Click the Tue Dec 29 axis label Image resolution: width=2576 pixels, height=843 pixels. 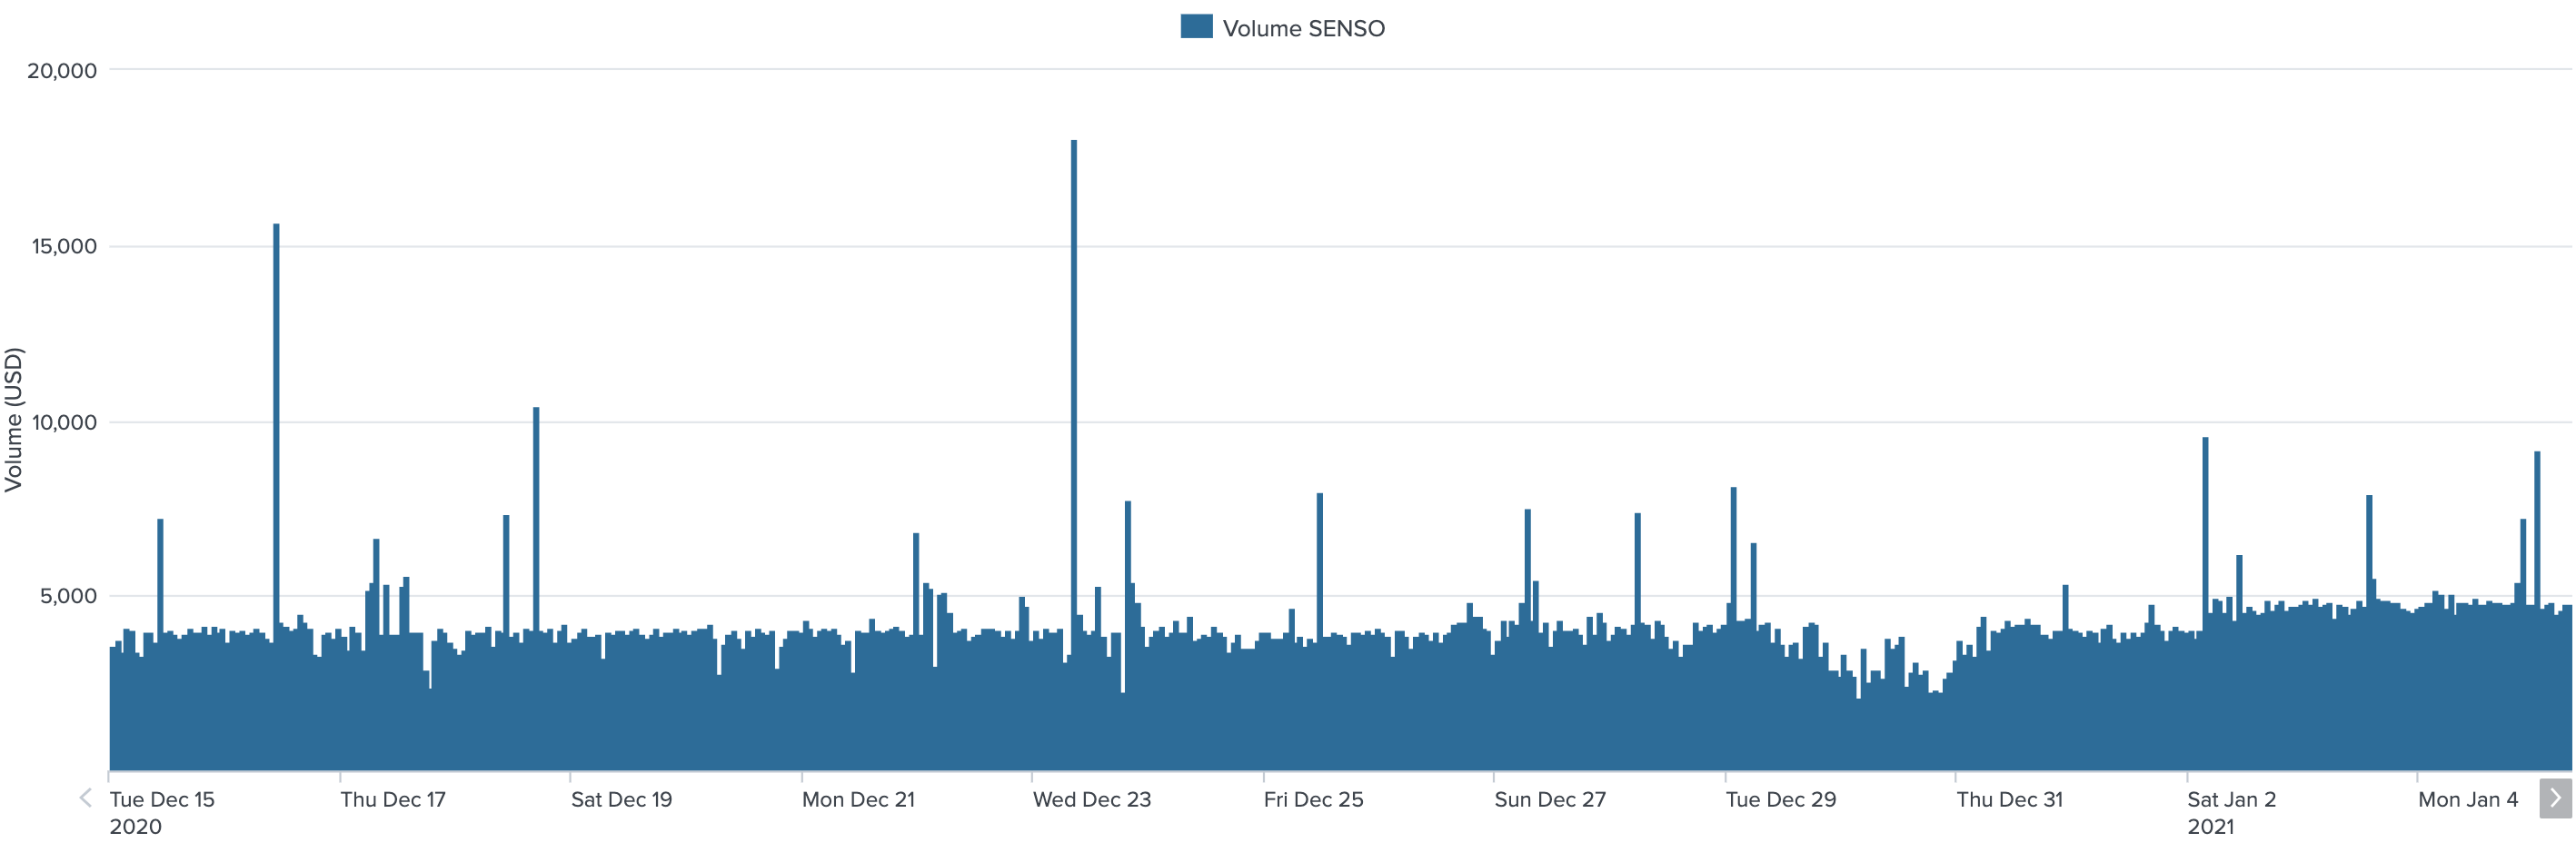1781,799
